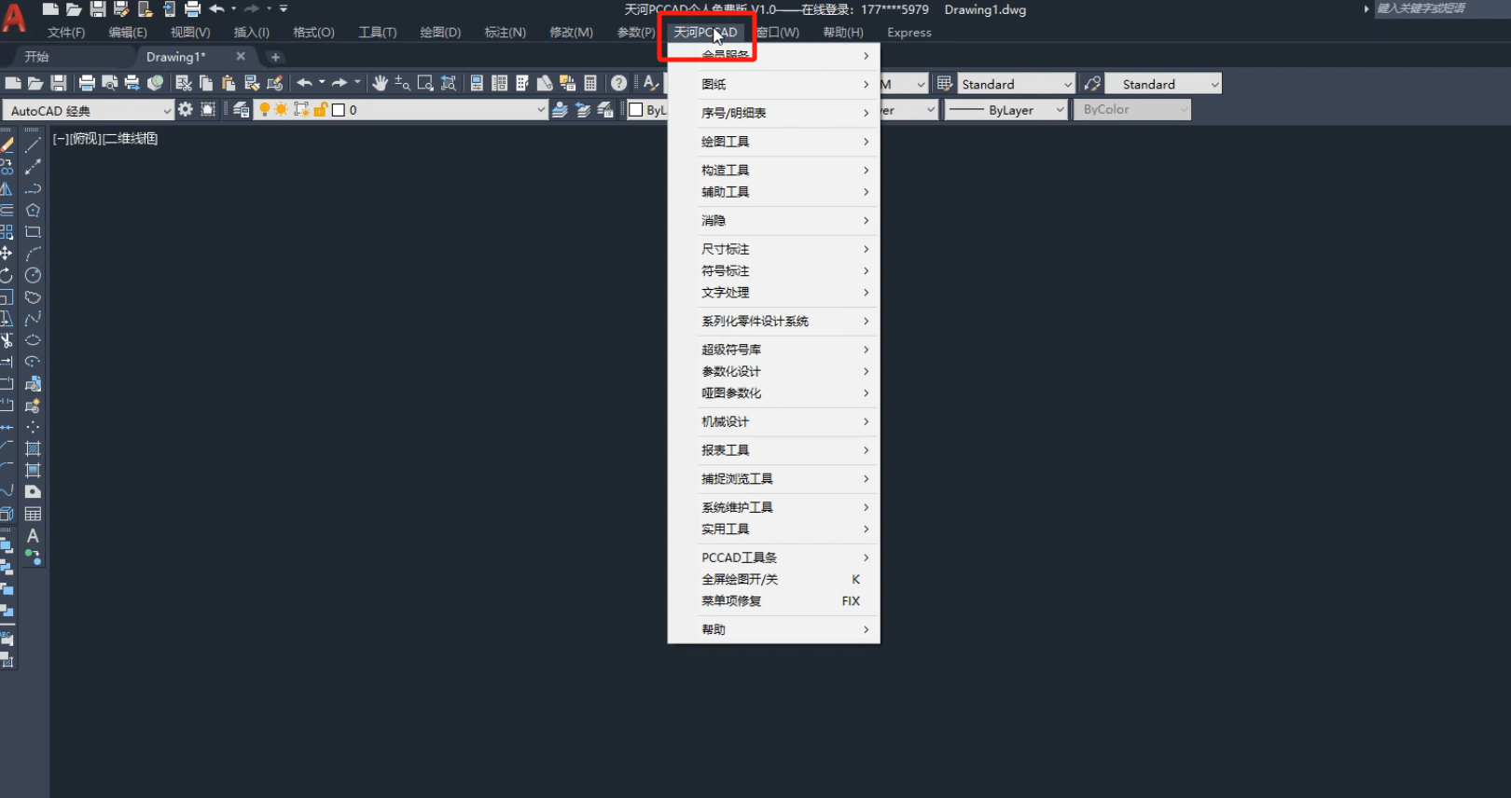The height and width of the screenshot is (798, 1511).
Task: Close the Drawing1* tab
Action: [x=241, y=57]
